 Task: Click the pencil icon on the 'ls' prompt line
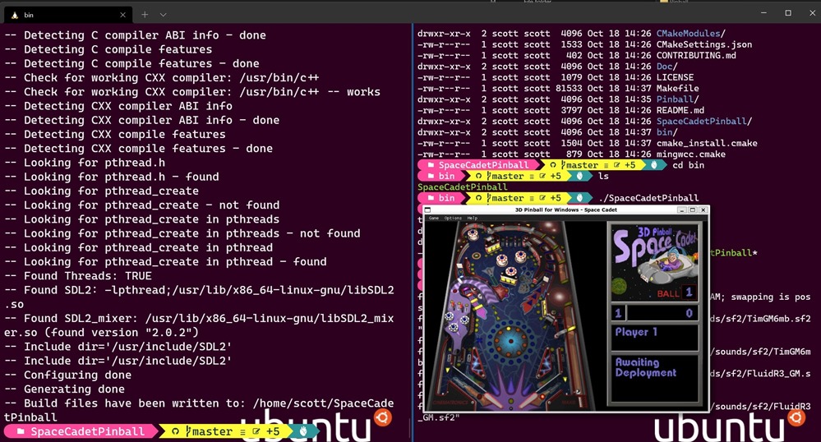[542, 176]
